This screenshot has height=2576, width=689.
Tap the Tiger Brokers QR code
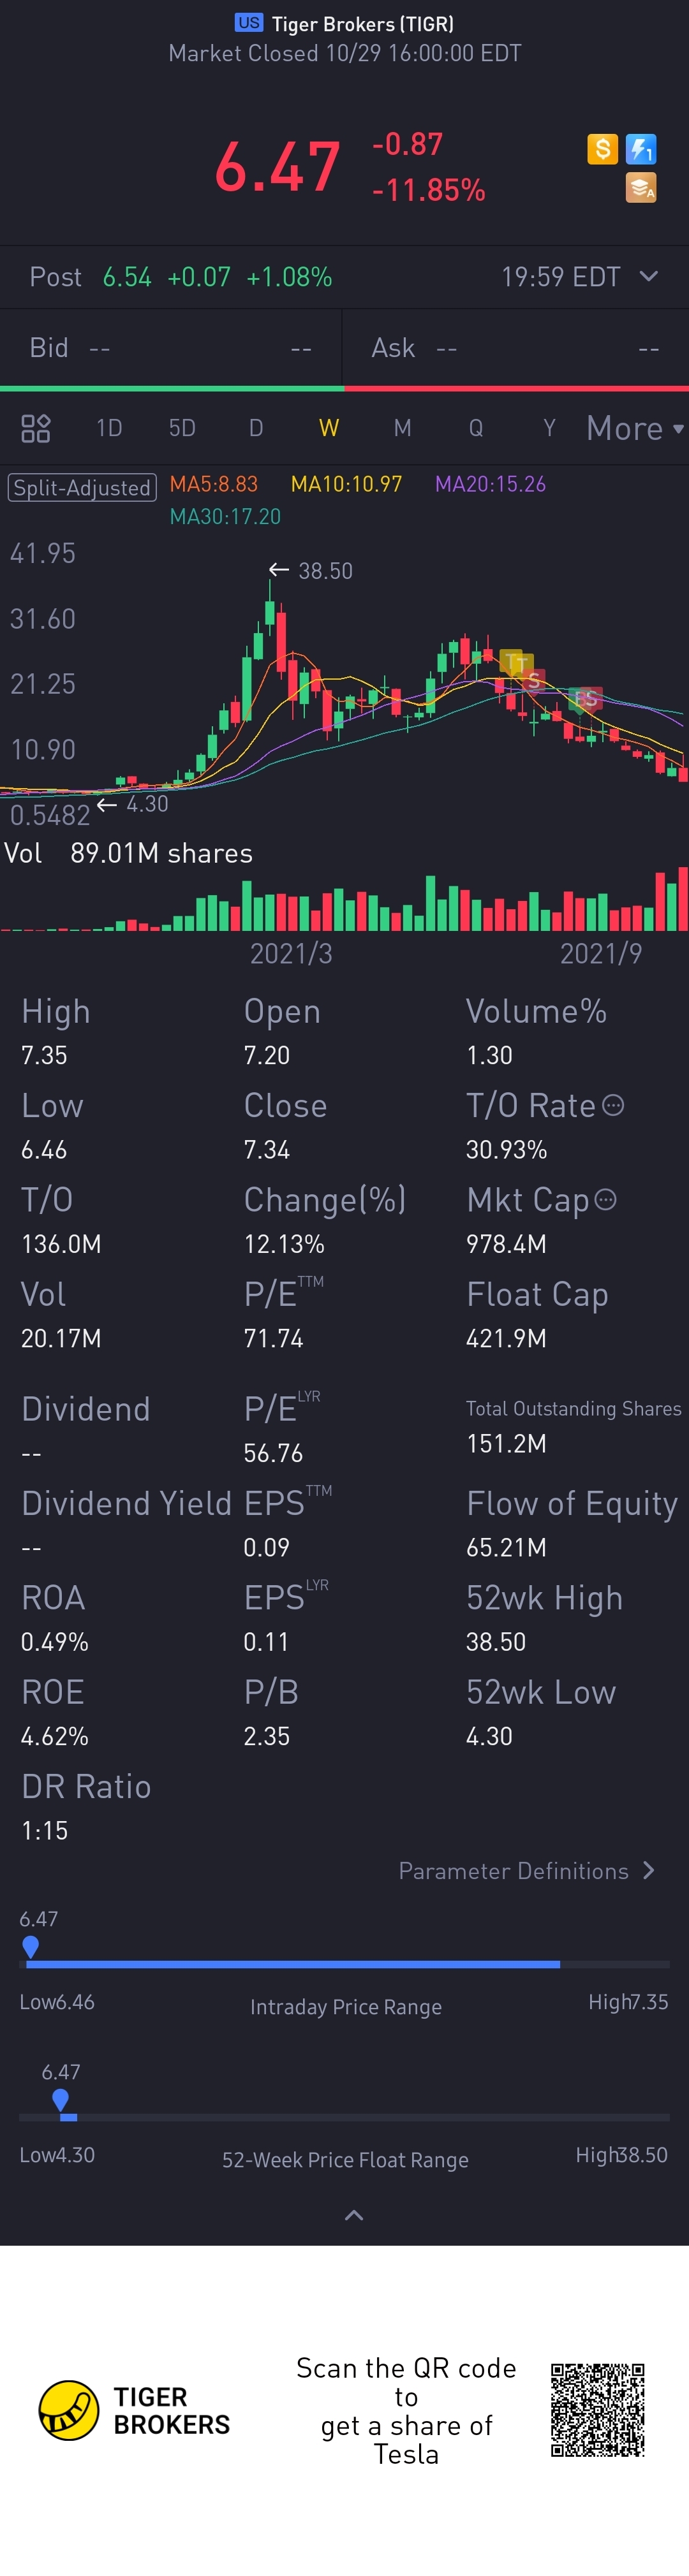pos(597,2410)
